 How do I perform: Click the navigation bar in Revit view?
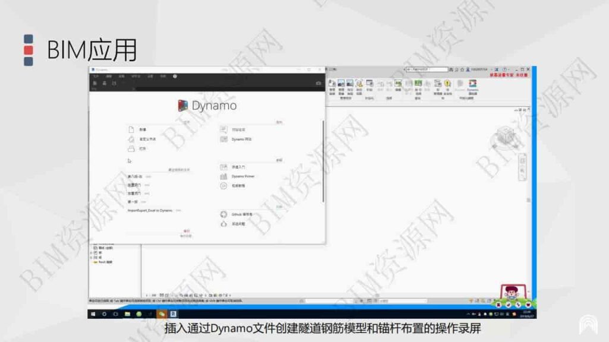[522, 167]
